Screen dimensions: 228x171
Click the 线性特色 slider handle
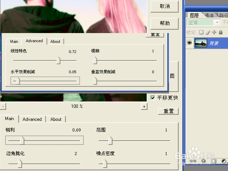point(59,60)
